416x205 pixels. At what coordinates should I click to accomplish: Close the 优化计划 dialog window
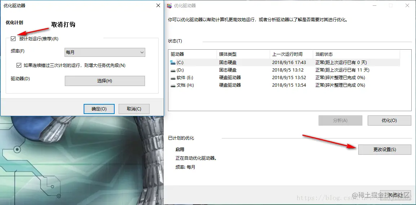[x=158, y=5]
